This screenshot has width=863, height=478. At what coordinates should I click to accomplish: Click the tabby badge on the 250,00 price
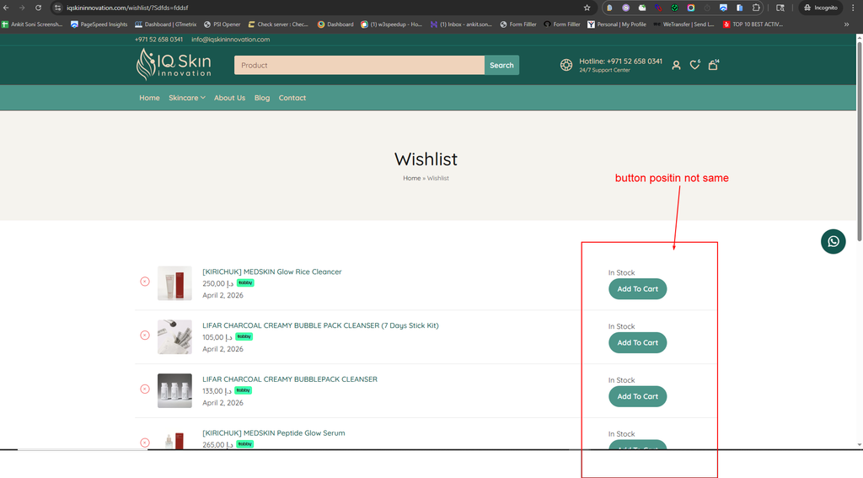tap(245, 282)
